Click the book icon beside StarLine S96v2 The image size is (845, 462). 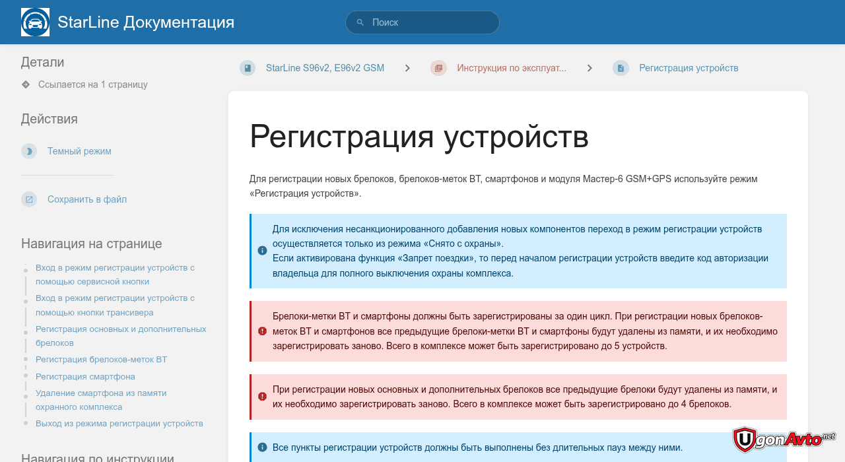pos(248,68)
